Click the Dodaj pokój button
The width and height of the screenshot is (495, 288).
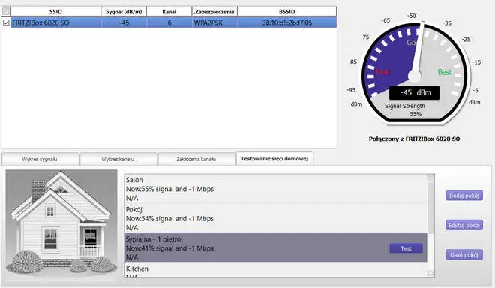point(464,196)
